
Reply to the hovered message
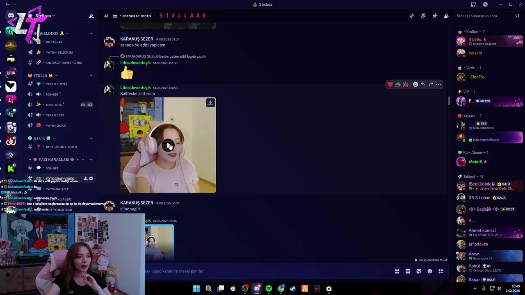(423, 84)
